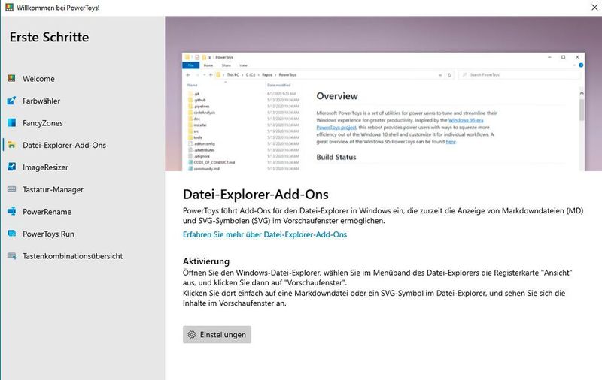602x380 pixels.
Task: Open the Welcome page
Action: [x=83, y=79]
